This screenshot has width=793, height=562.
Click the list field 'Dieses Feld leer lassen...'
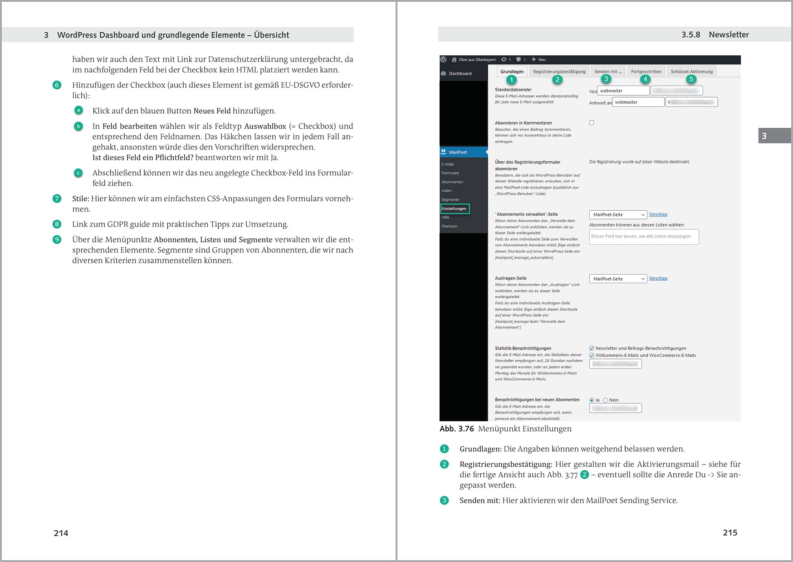pos(643,237)
